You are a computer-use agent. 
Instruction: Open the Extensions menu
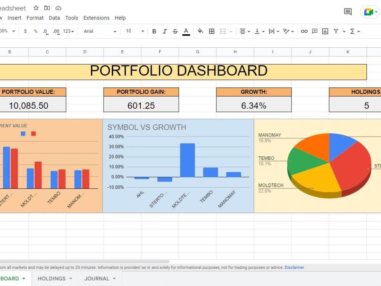coord(96,18)
